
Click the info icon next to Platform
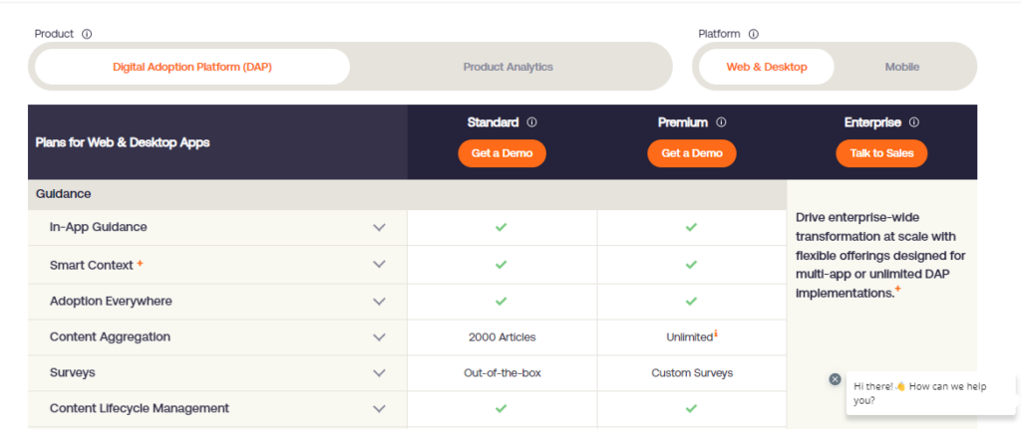[x=754, y=34]
